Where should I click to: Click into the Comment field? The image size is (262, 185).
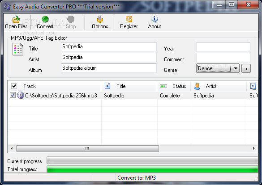(x=223, y=57)
